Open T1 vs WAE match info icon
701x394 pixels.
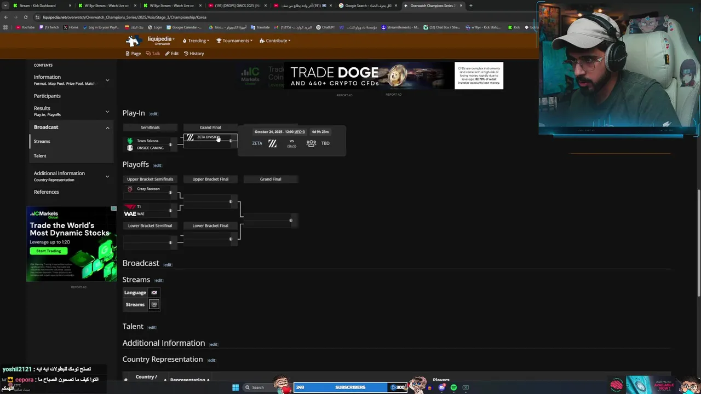pos(170,210)
